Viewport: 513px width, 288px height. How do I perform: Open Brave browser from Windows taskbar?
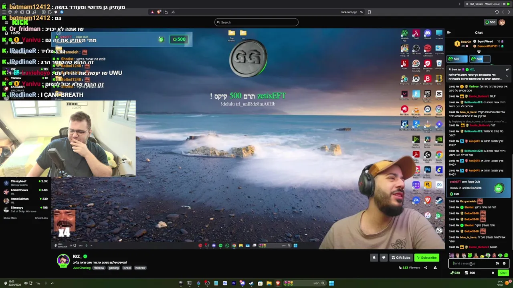pos(278,283)
